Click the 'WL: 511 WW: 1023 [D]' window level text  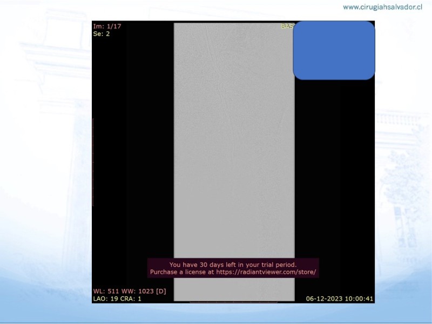click(130, 291)
